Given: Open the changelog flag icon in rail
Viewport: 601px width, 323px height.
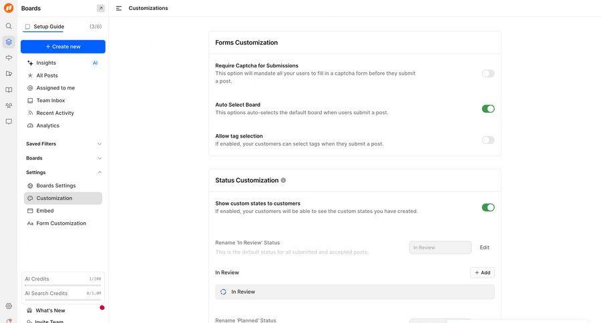Looking at the screenshot, I should [9, 73].
